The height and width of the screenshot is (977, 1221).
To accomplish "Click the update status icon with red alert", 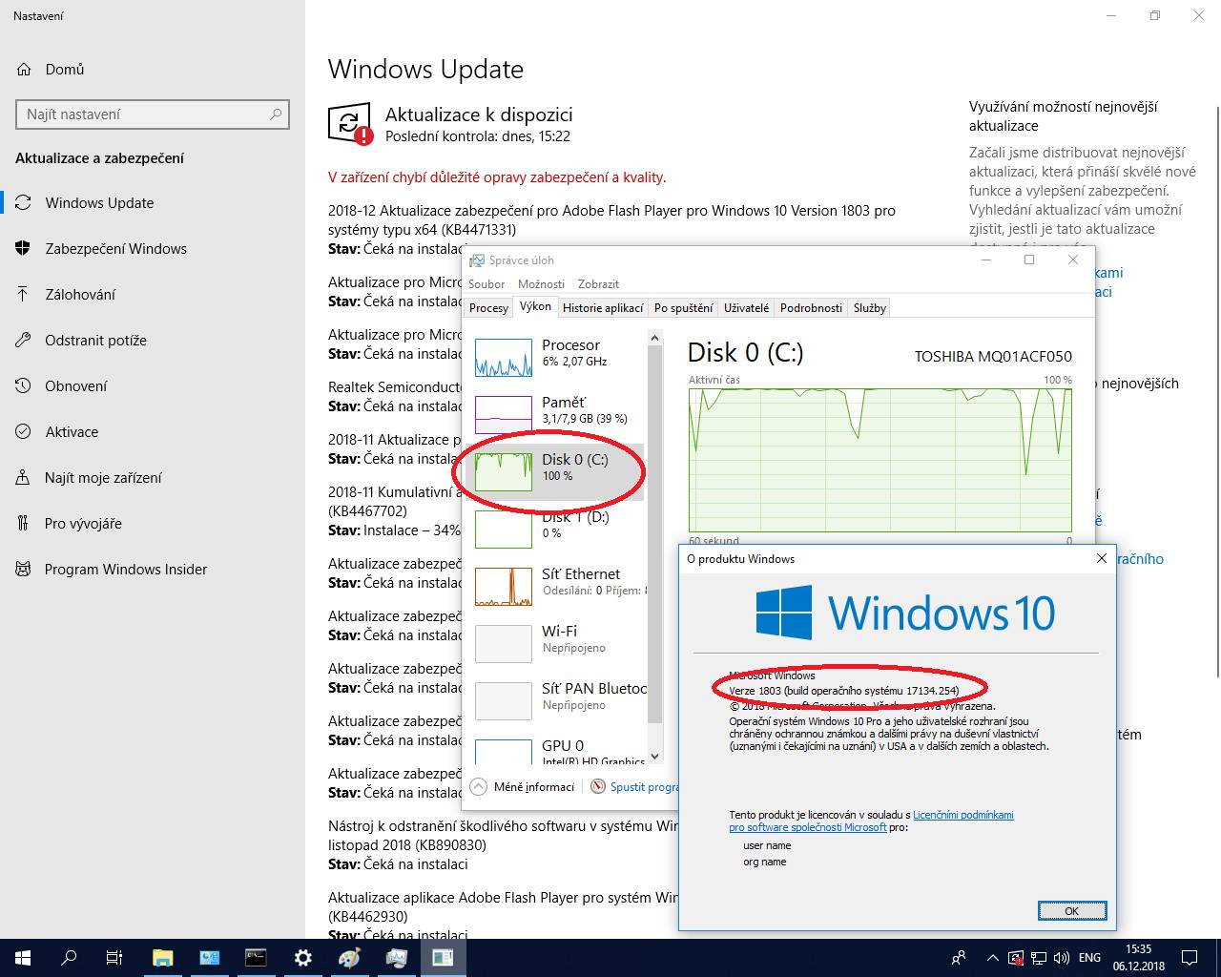I will click(350, 124).
